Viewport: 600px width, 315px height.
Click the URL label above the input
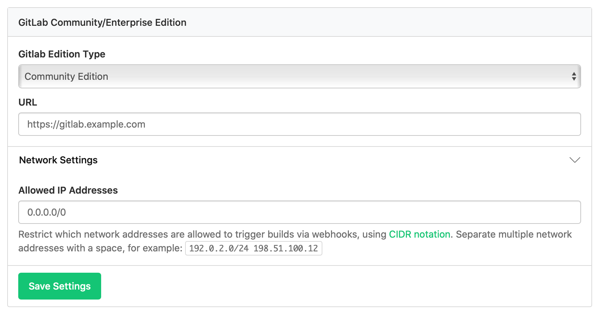click(27, 102)
